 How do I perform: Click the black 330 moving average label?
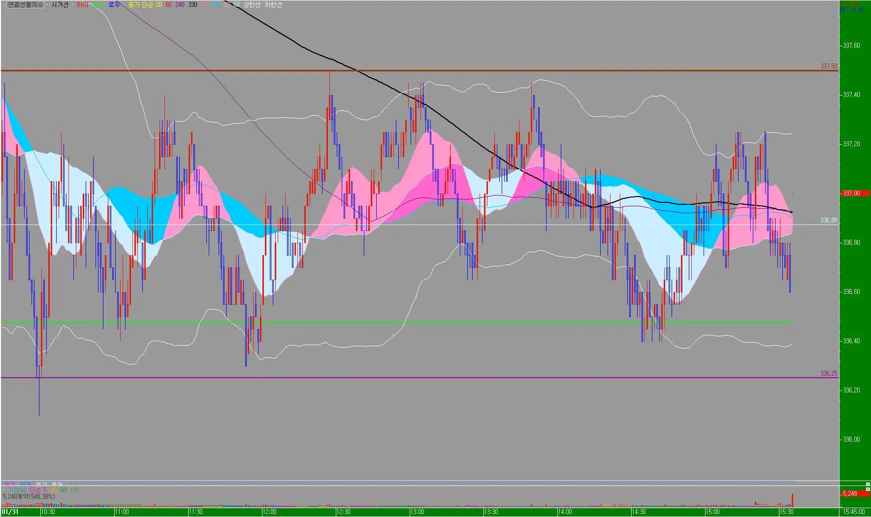pyautogui.click(x=193, y=4)
